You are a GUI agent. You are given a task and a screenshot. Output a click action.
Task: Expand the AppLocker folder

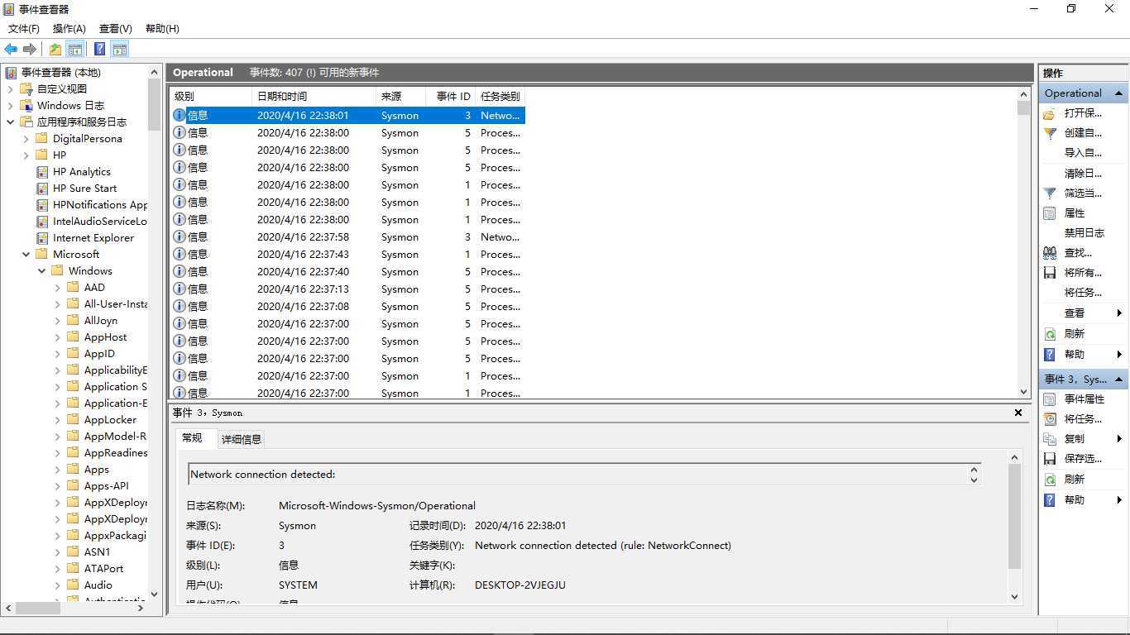58,420
